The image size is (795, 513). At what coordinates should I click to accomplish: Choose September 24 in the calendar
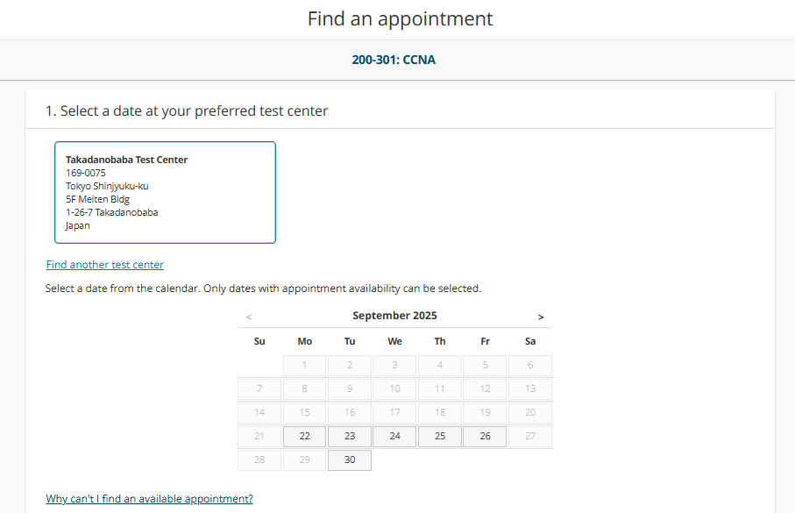coord(395,436)
